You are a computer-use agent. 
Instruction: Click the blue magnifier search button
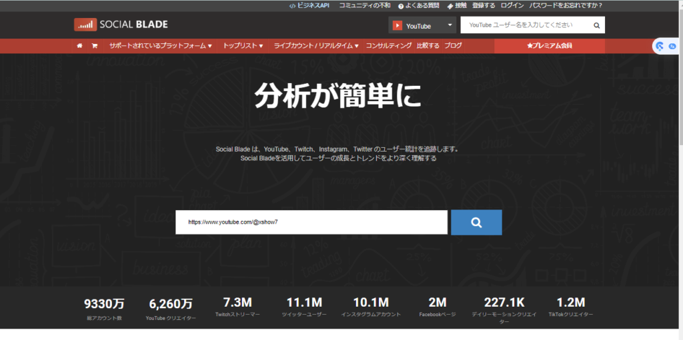(x=476, y=222)
